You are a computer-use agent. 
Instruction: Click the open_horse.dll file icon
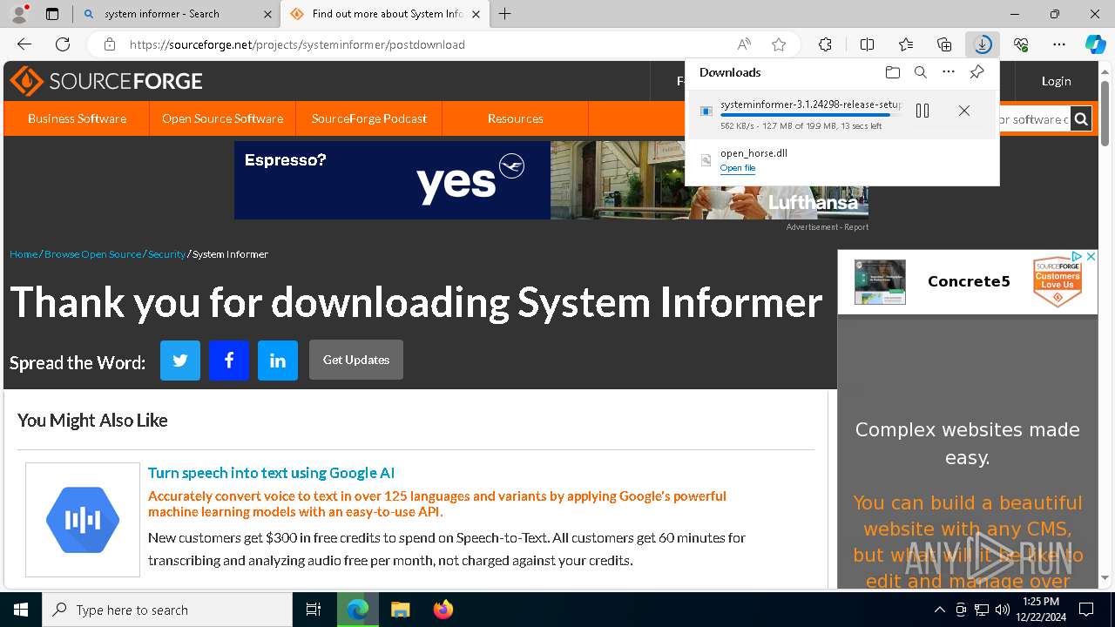click(x=706, y=159)
